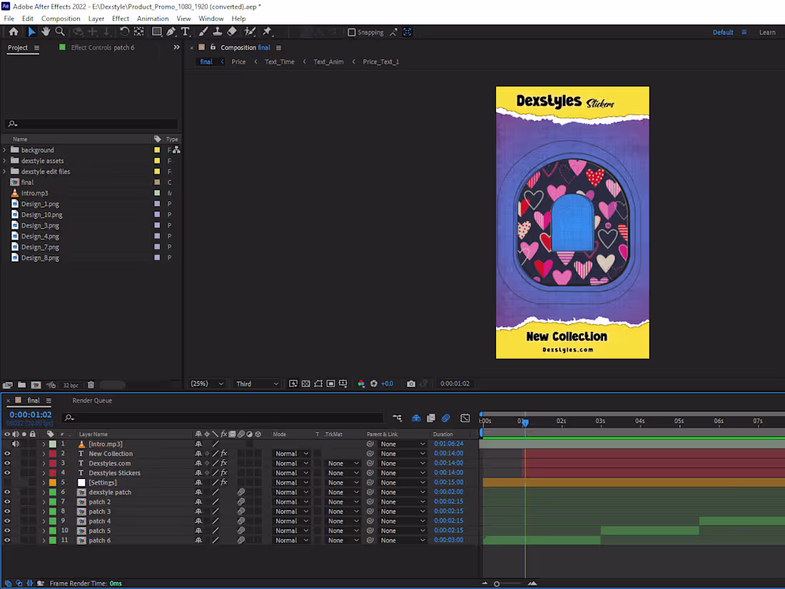This screenshot has height=589, width=785.
Task: Mute audio on the Intro.mp3 layer
Action: (x=16, y=443)
